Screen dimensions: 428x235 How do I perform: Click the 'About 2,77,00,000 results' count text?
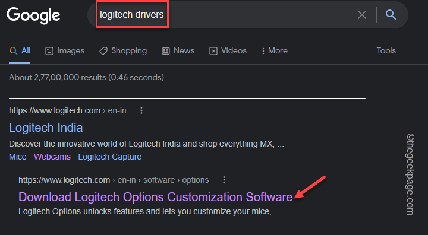(x=86, y=77)
